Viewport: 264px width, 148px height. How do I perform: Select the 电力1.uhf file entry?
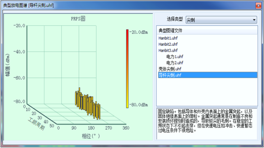[175, 56]
